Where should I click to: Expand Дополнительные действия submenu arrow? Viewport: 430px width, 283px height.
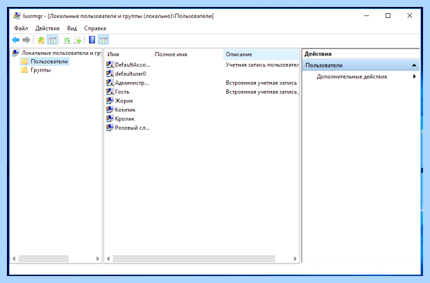click(414, 76)
